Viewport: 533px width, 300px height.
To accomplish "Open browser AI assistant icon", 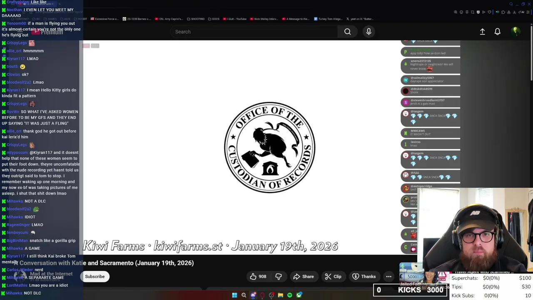I will [x=521, y=12].
